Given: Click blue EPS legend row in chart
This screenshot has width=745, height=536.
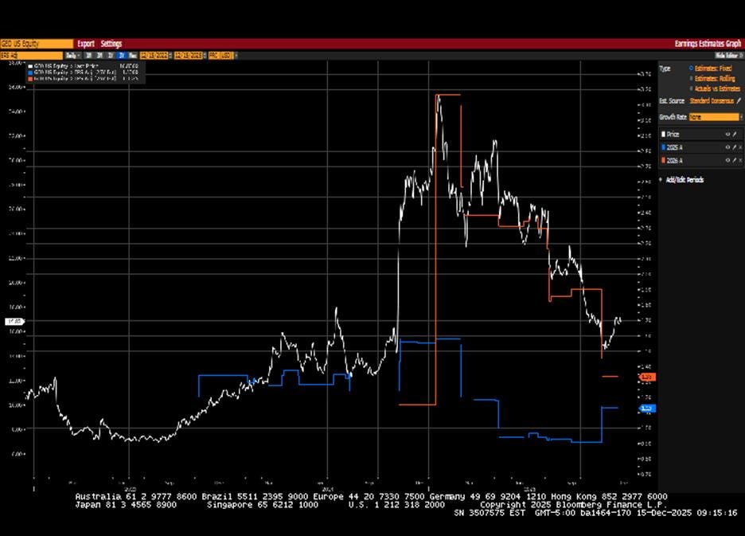Looking at the screenshot, I should pos(83,72).
